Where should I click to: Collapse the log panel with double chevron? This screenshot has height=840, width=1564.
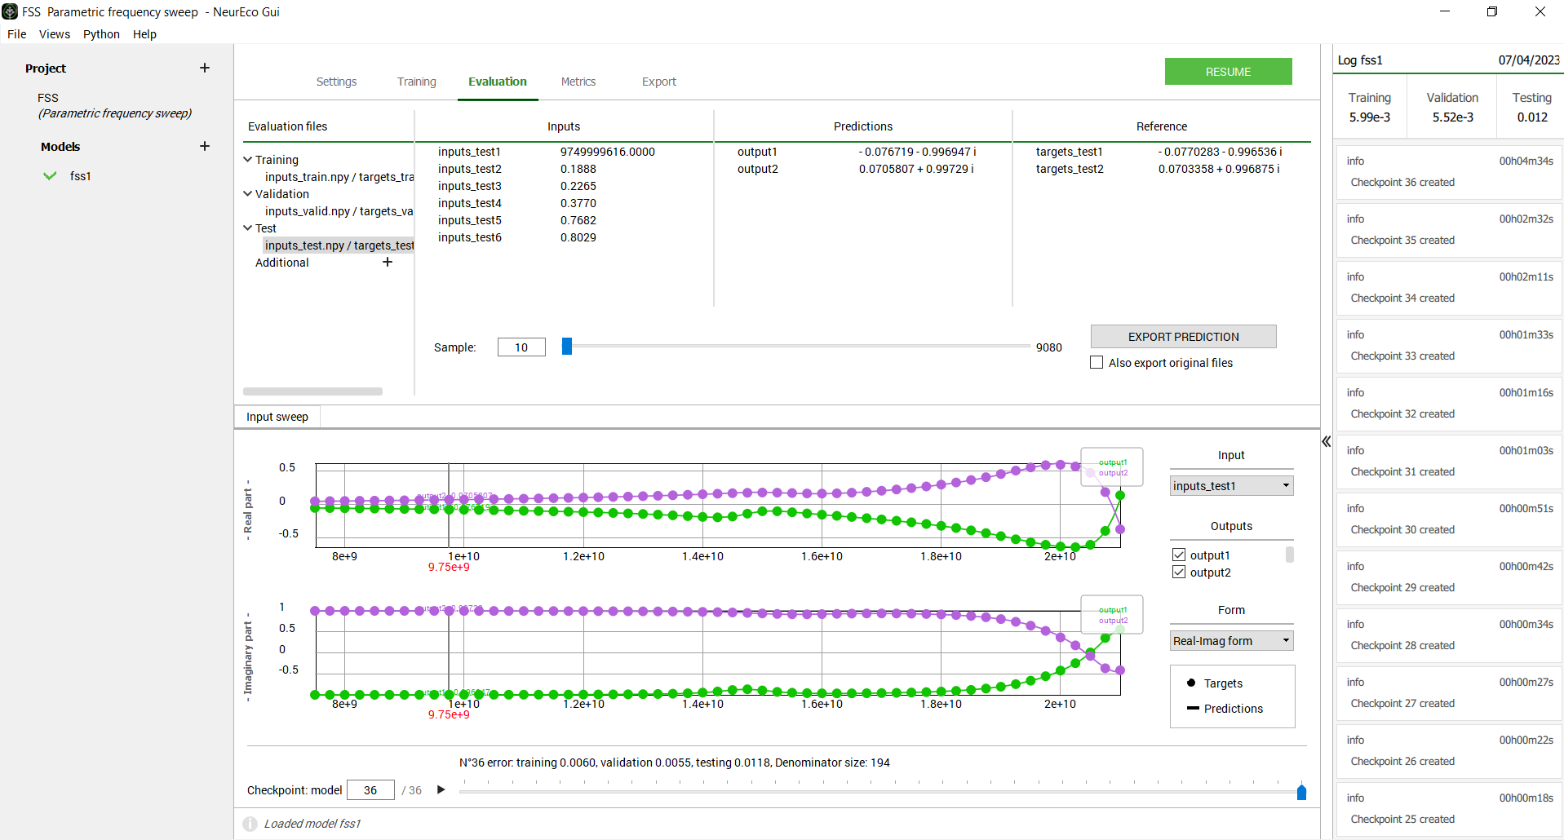1327,441
